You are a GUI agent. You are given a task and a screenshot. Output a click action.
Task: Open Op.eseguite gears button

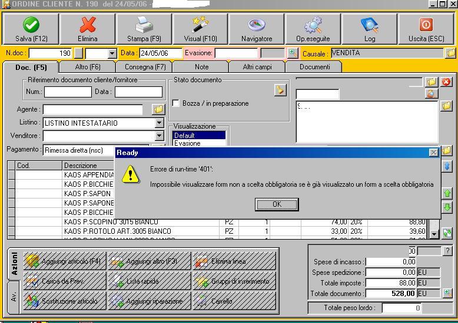313,29
